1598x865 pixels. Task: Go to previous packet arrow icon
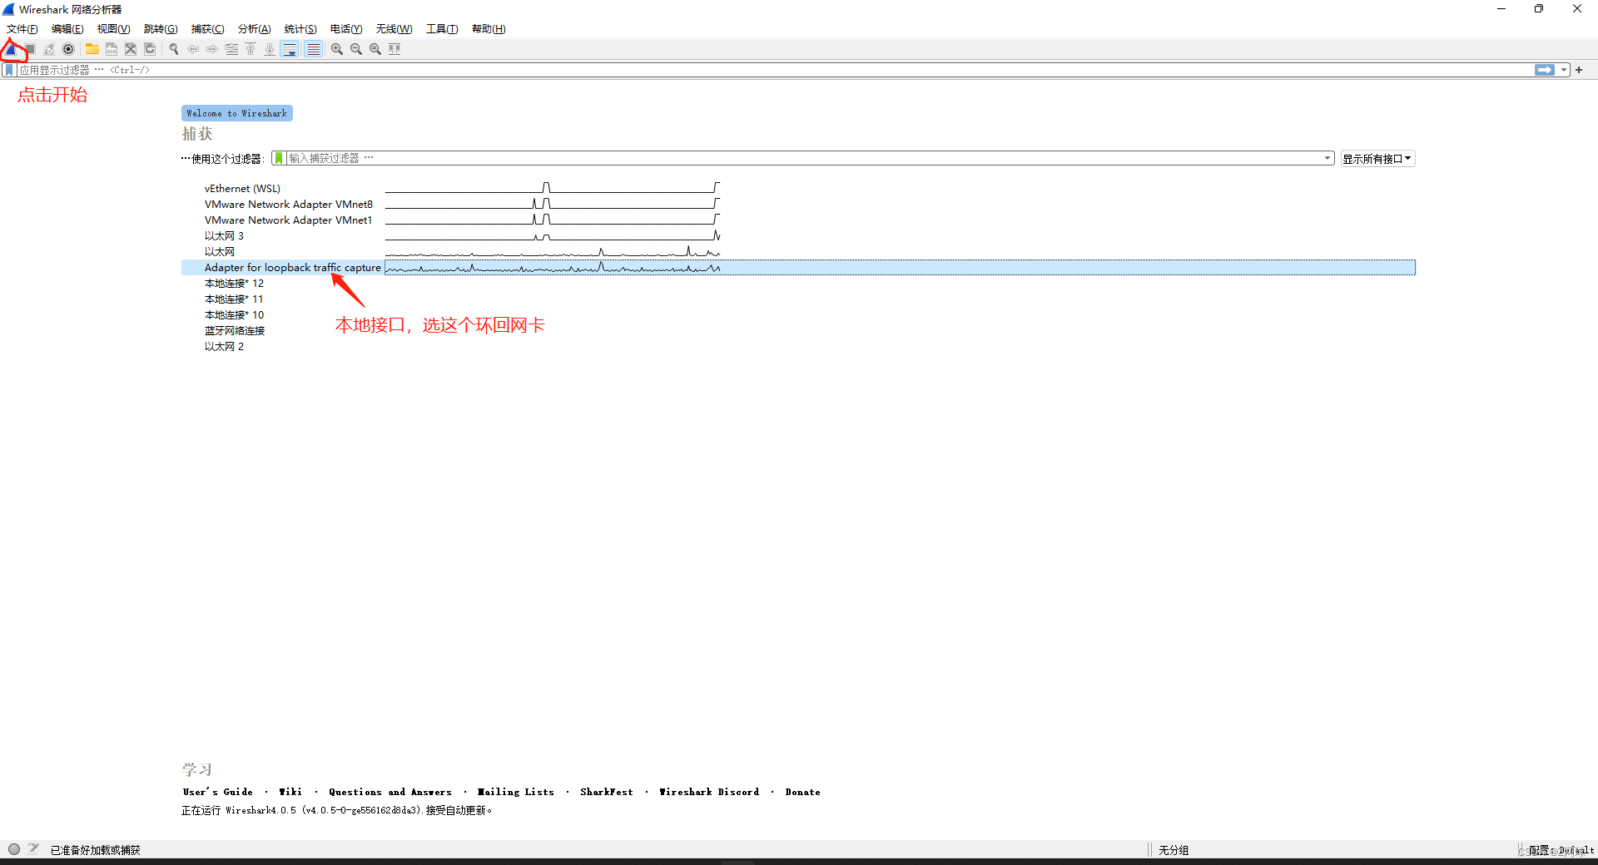(x=193, y=49)
